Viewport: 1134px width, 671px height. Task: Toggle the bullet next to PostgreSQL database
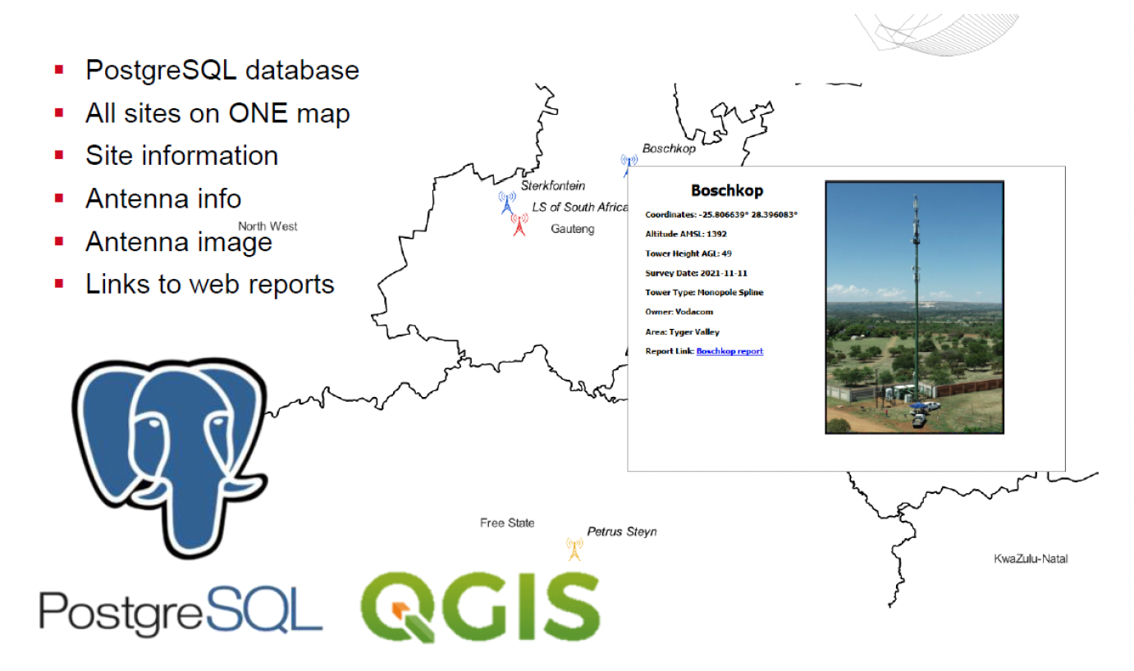pyautogui.click(x=57, y=71)
